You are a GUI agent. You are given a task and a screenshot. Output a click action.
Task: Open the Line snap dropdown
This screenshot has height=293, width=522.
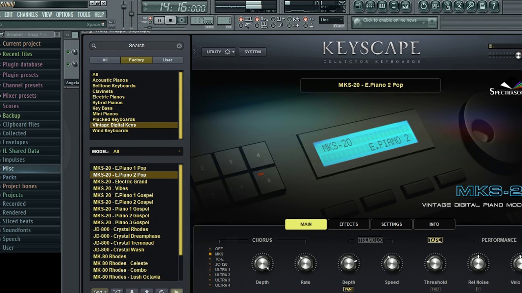tap(332, 20)
